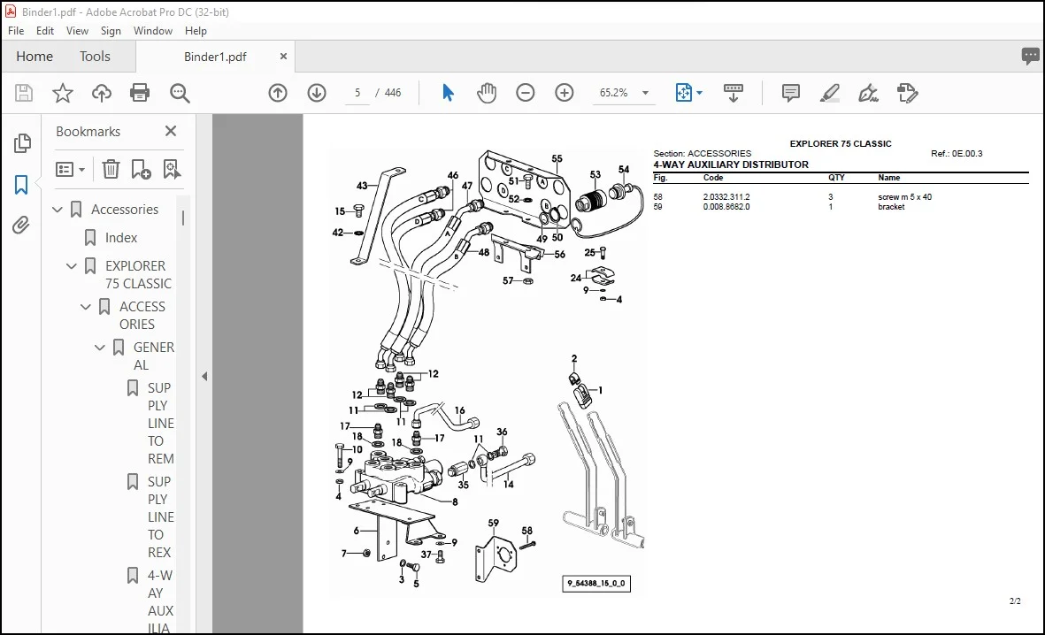
Task: Close the Bookmarks panel
Action: pos(171,131)
